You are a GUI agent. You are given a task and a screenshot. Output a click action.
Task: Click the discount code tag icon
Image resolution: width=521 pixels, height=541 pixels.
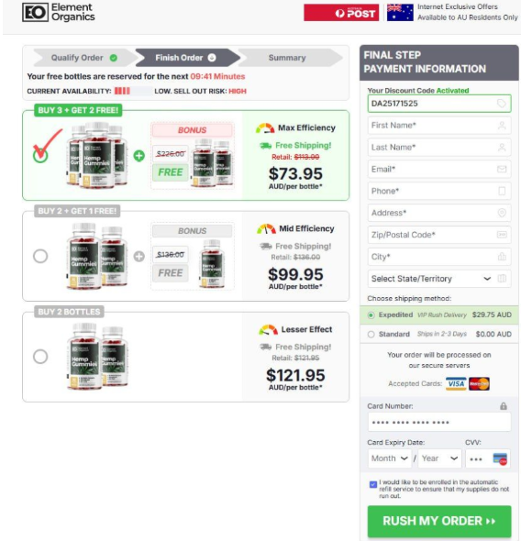tap(502, 104)
